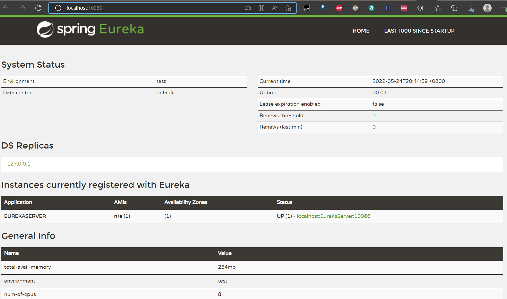Click the Availability Zones column header
Image resolution: width=507 pixels, height=299 pixels.
tap(186, 202)
